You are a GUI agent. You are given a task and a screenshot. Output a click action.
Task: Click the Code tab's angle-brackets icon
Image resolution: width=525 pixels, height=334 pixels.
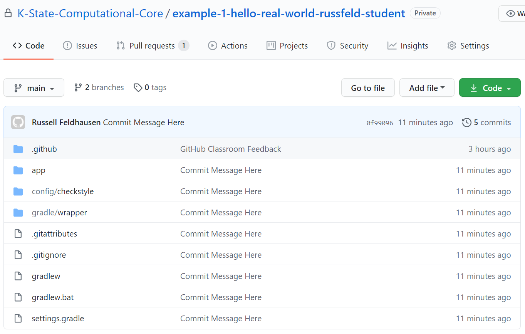click(17, 45)
